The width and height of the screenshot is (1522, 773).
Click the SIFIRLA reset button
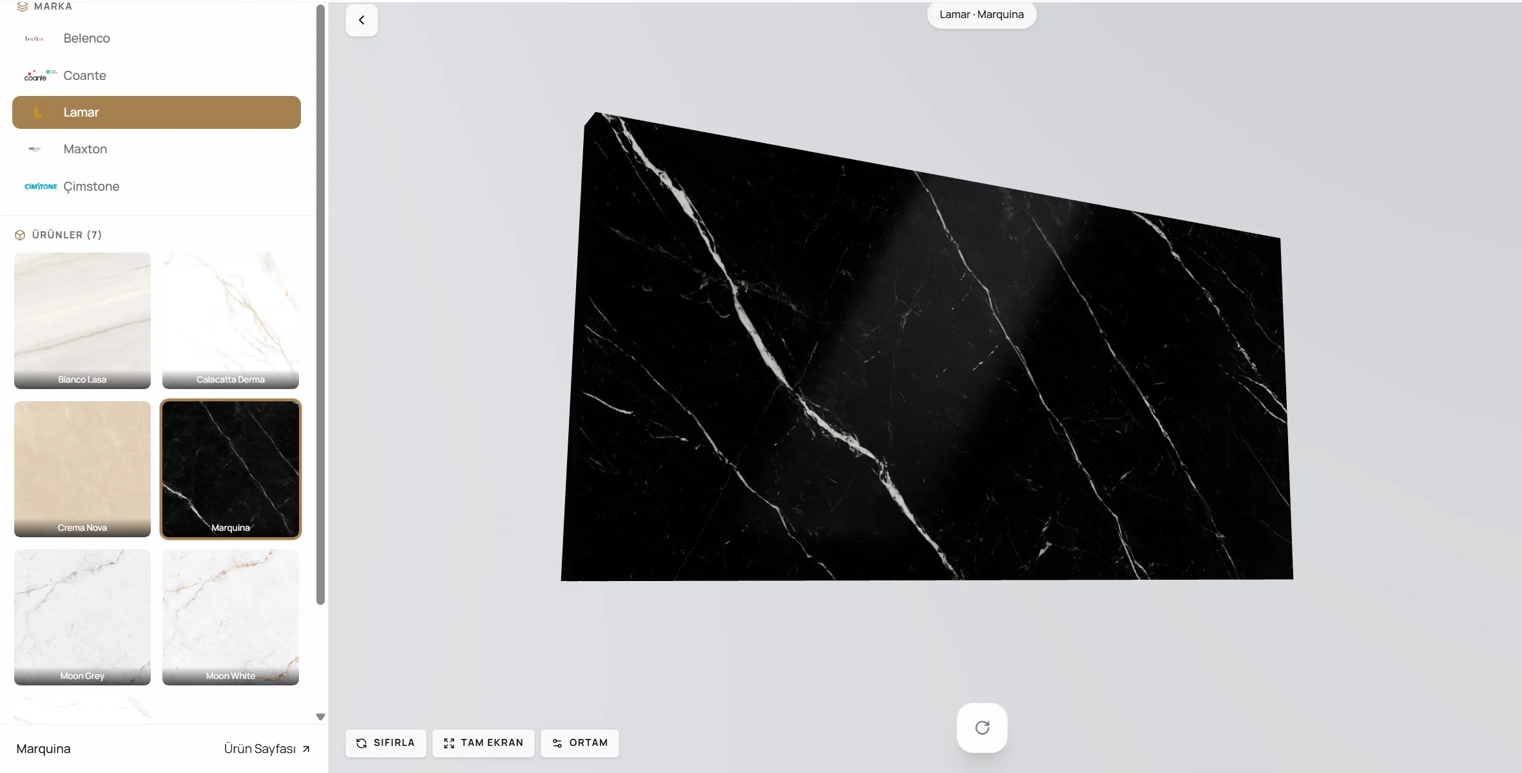[386, 743]
